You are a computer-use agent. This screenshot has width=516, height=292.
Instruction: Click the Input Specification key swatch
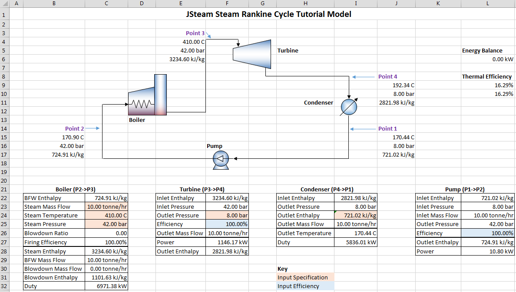305,278
